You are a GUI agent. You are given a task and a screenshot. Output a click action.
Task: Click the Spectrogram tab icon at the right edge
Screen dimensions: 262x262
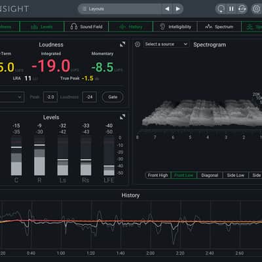point(250,27)
